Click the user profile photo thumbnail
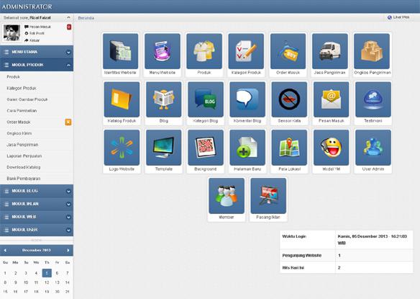The image size is (420, 299). click(x=12, y=32)
